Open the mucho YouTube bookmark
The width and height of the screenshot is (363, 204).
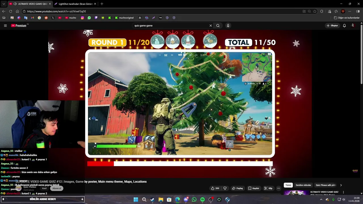(x=71, y=18)
